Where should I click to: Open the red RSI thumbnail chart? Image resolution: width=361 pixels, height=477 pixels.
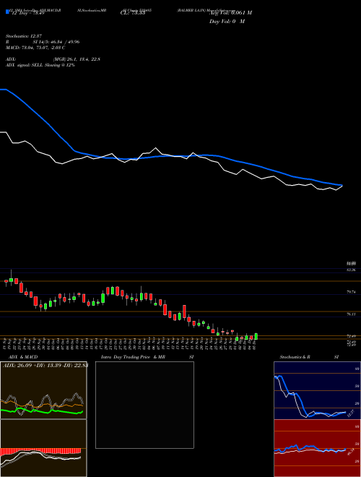tap(317, 448)
